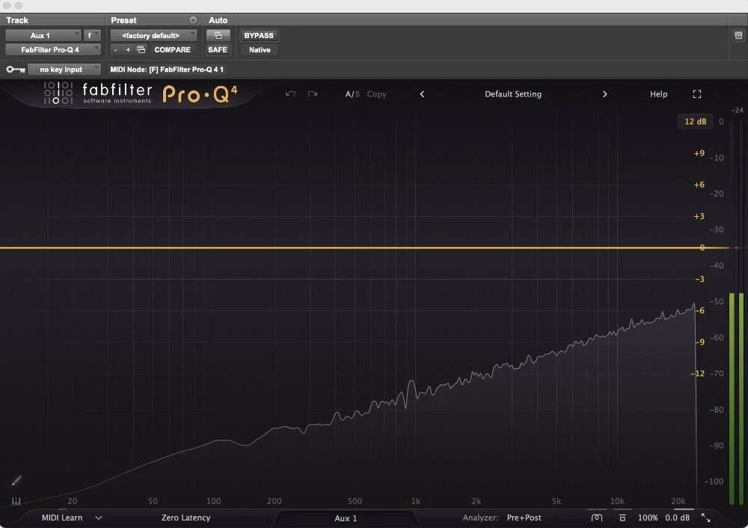Viewport: 748px width, 528px height.
Task: Open the Preset section circular menu arrow
Action: (193, 20)
